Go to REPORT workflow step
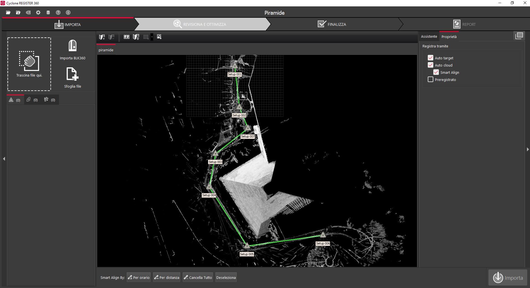 coord(465,24)
